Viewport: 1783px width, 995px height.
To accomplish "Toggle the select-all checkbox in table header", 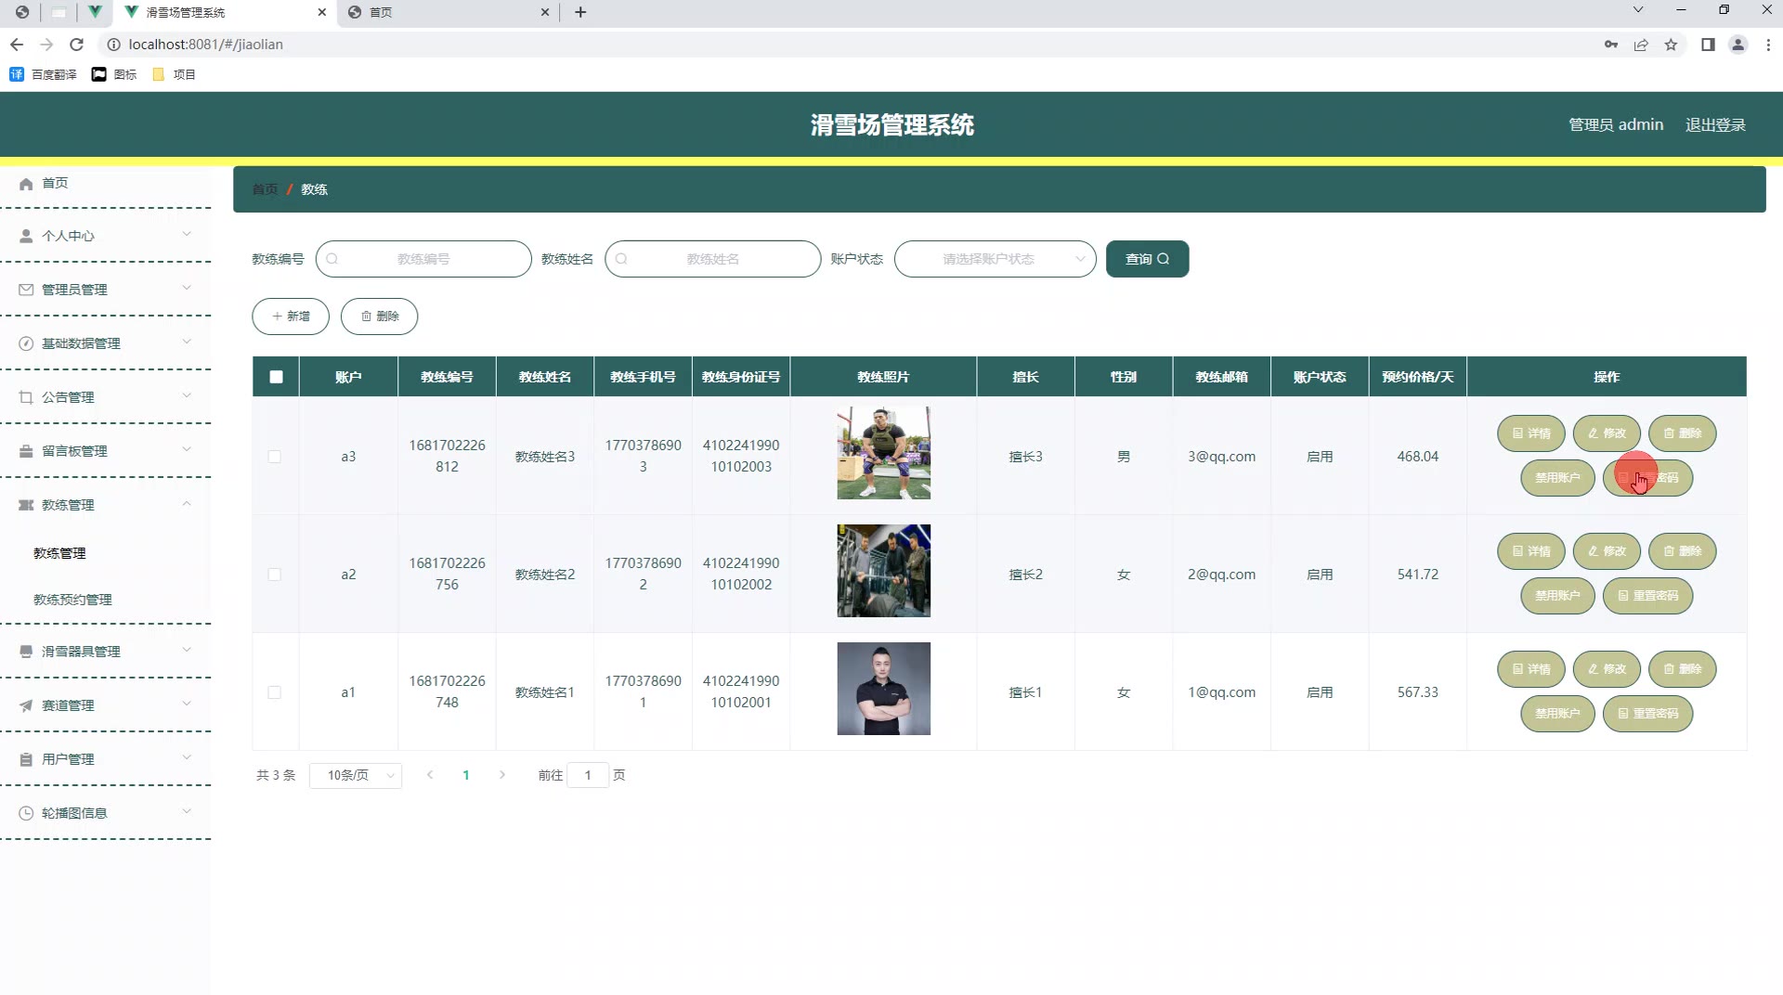I will [276, 377].
